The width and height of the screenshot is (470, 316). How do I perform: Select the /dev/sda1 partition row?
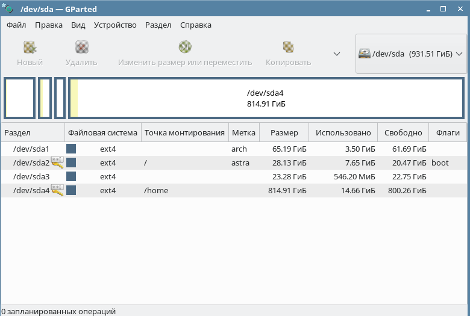pyautogui.click(x=234, y=149)
